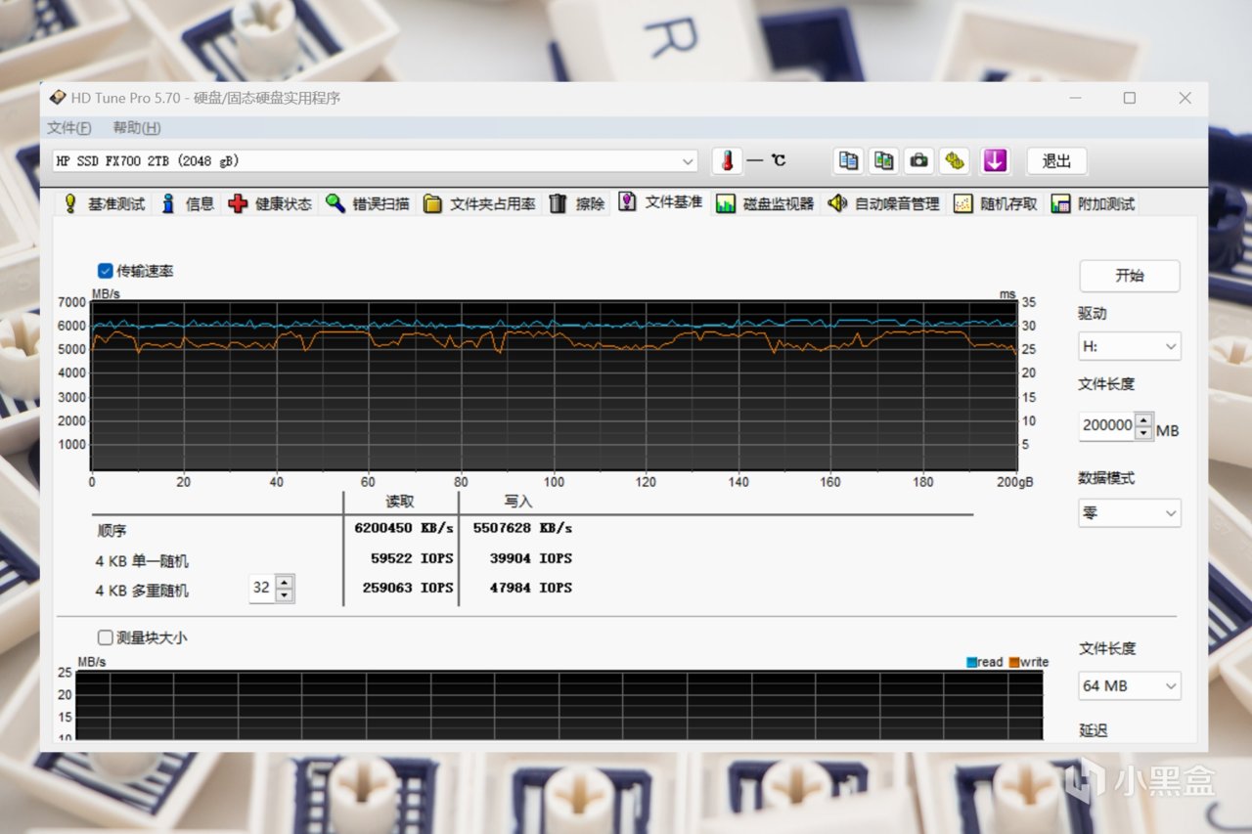Screen dimensions: 1252x834
Task: Open the 帮助 help menu
Action: pos(137,128)
